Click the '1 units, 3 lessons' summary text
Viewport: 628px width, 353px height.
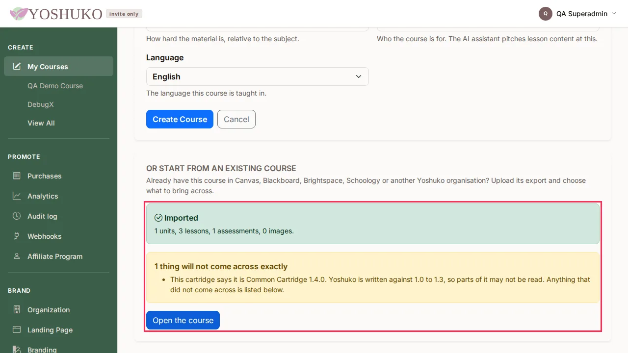(x=224, y=230)
